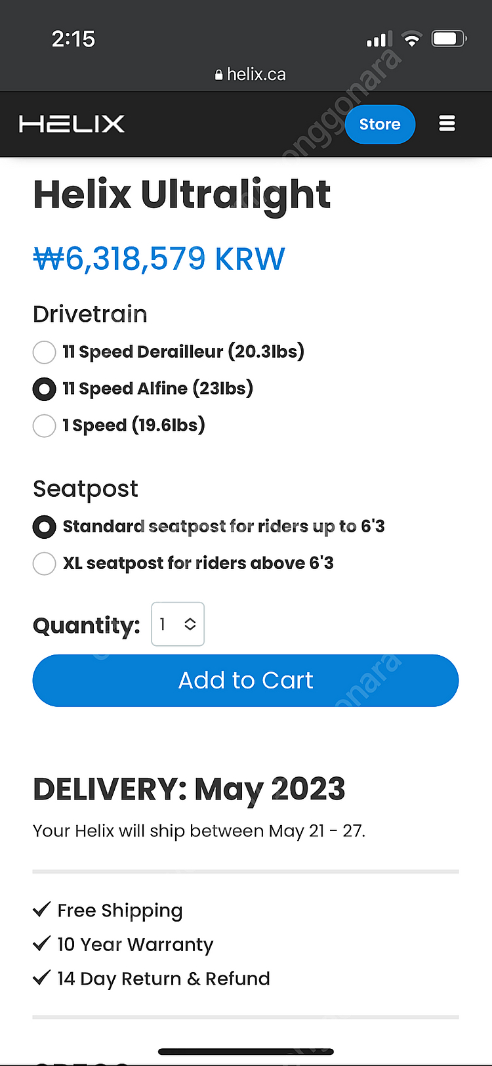
Task: Choose XL seatpost for riders above 6'3
Action: (x=44, y=563)
